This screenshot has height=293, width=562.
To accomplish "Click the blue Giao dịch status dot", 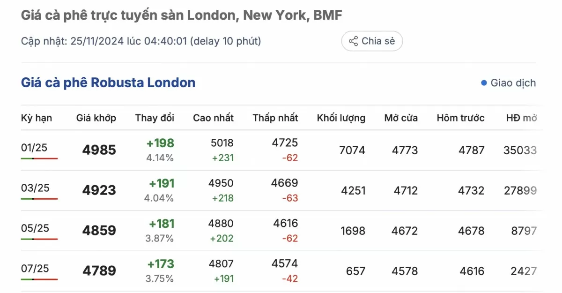I will pos(484,83).
